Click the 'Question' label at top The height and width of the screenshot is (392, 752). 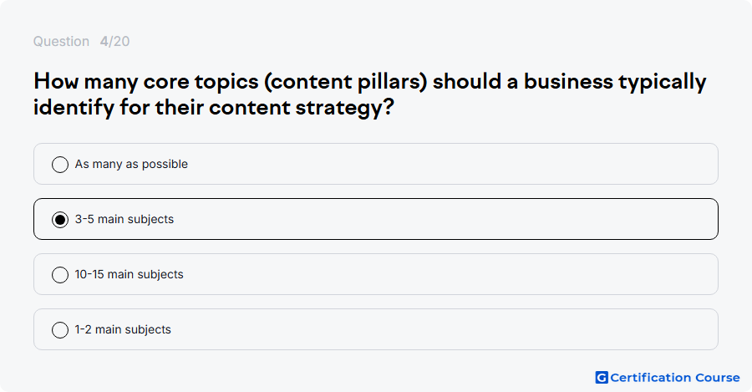coord(61,41)
